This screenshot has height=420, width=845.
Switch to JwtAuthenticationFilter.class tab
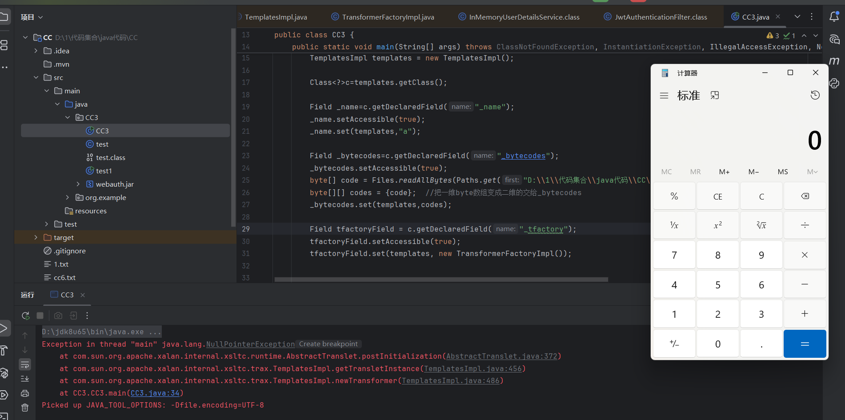pyautogui.click(x=661, y=17)
